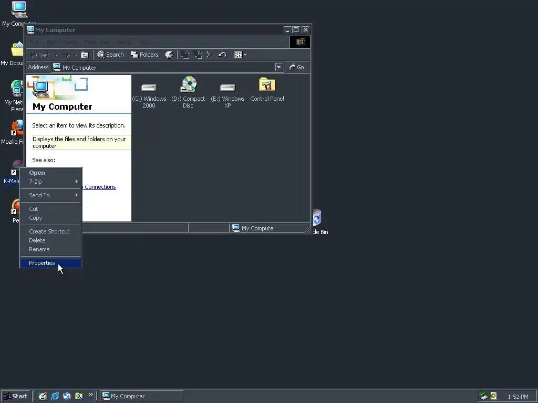The image size is (538, 403).
Task: Click the Search toolbar button
Action: (110, 55)
